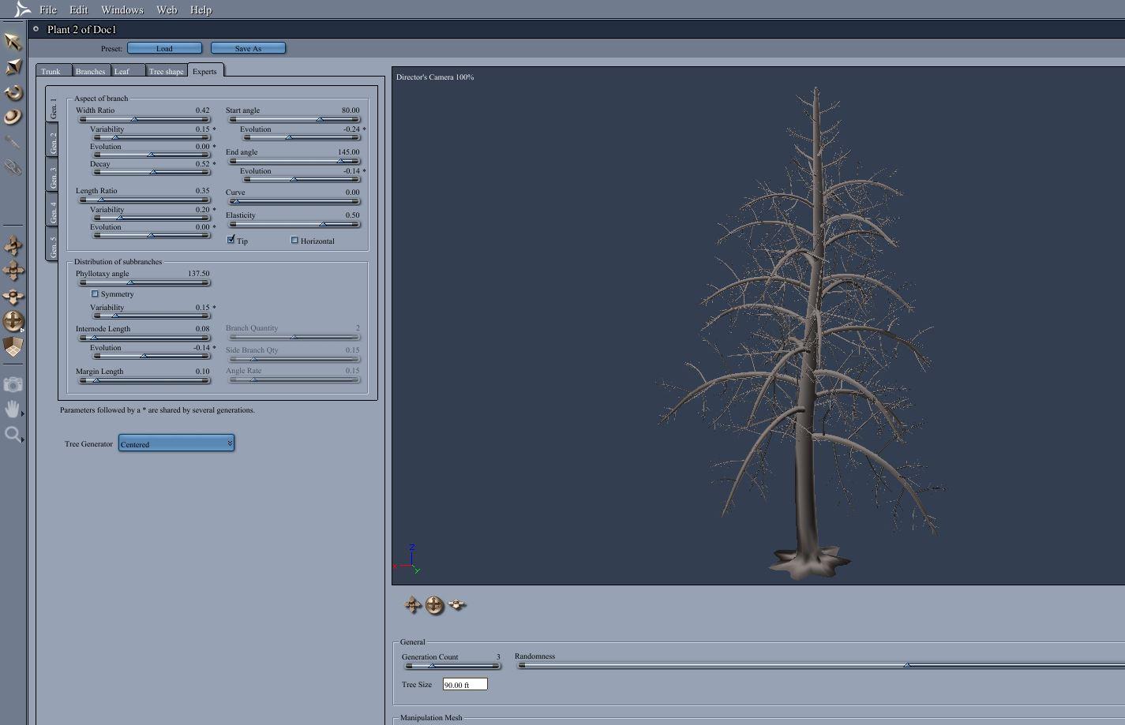Open the Windows menu
This screenshot has height=725, width=1125.
(x=122, y=9)
